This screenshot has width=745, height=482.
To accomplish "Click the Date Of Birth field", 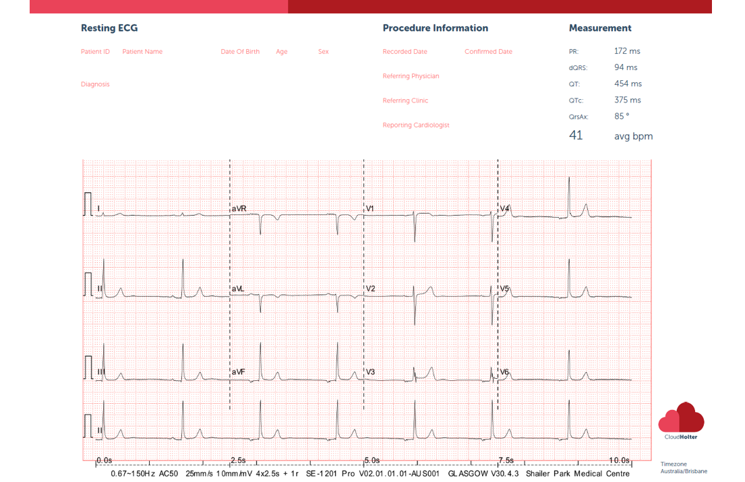I will coord(240,52).
